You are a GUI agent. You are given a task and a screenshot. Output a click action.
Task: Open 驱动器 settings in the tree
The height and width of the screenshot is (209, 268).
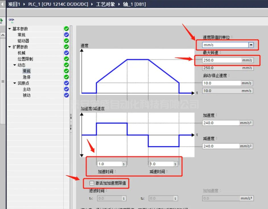23,41
